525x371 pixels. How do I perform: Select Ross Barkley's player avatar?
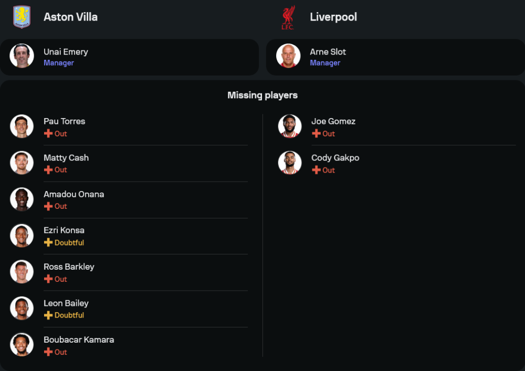point(22,272)
